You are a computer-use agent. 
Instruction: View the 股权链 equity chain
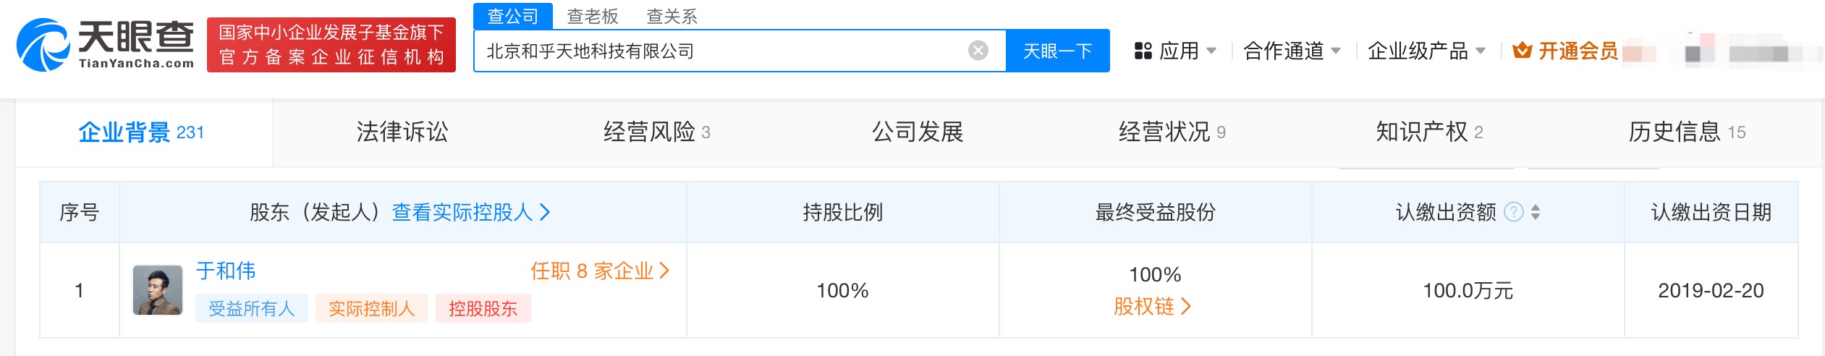tap(1152, 307)
